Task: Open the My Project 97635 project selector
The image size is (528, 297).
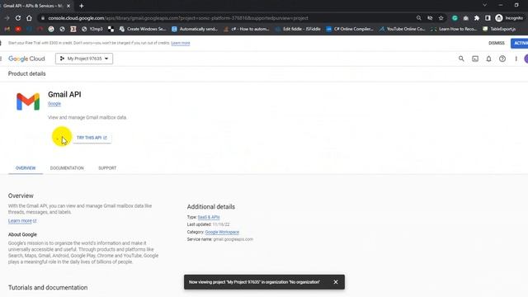Action: pyautogui.click(x=84, y=59)
